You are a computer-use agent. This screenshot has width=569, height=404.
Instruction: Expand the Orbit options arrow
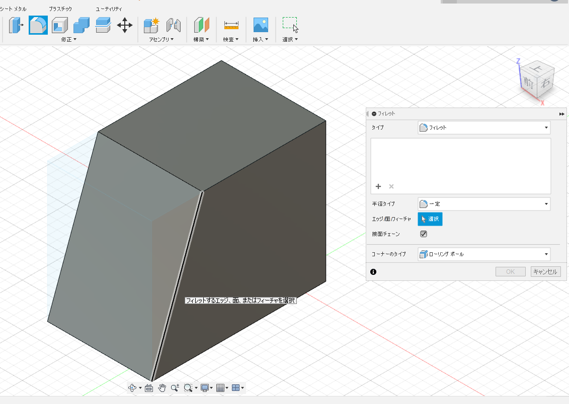point(140,388)
